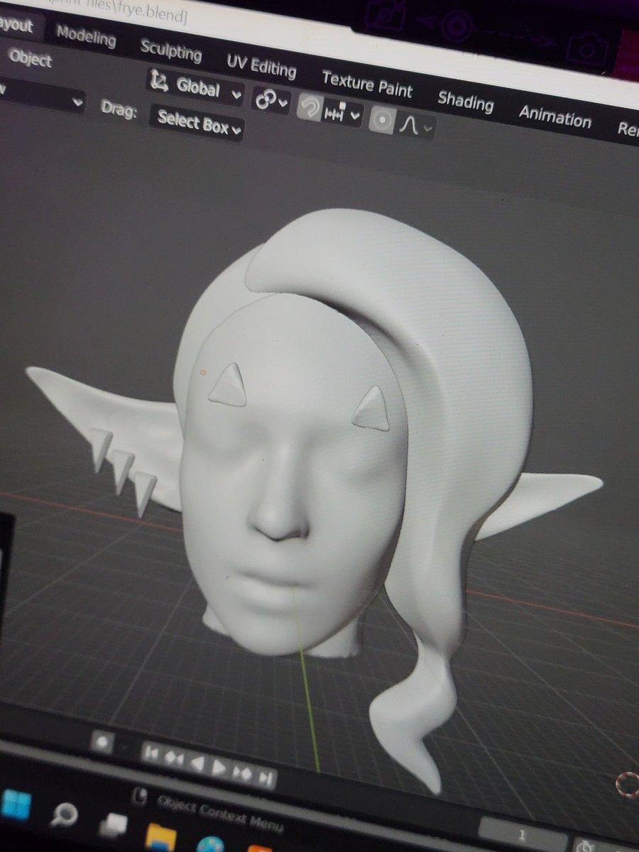This screenshot has width=639, height=852.
Task: Toggle the snap magnet icon
Action: click(309, 107)
